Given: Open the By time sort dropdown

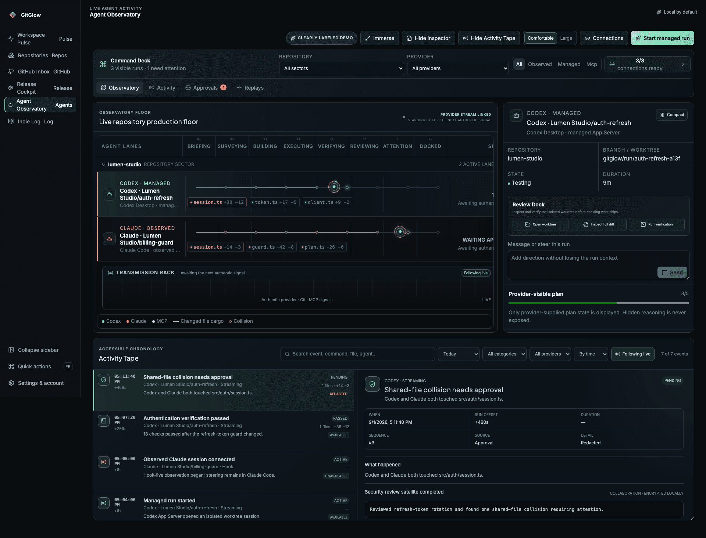Looking at the screenshot, I should coord(591,354).
